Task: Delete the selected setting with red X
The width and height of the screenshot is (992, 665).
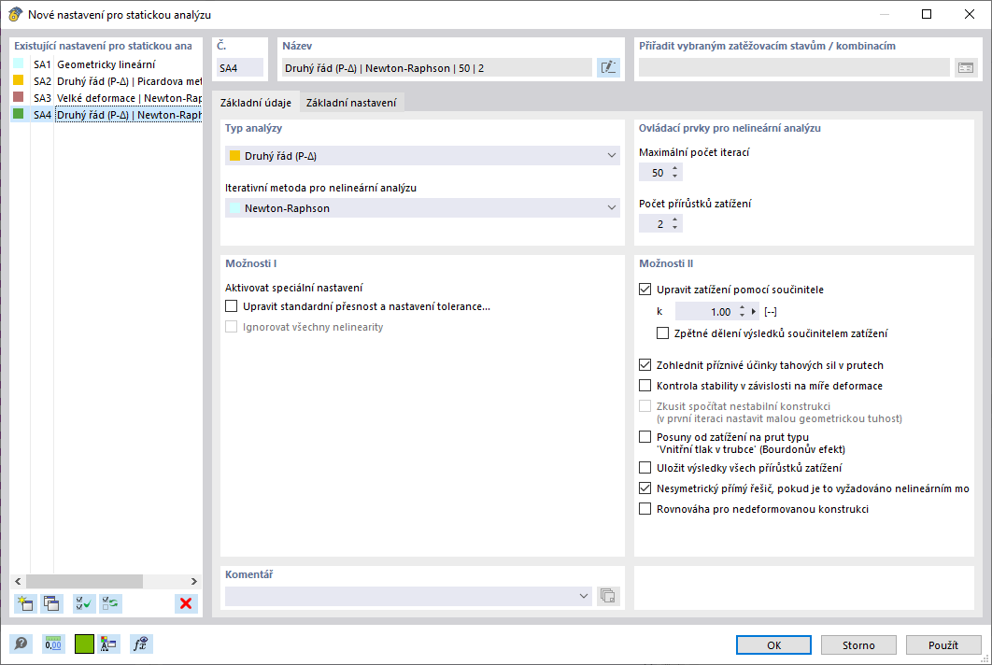Action: click(187, 603)
